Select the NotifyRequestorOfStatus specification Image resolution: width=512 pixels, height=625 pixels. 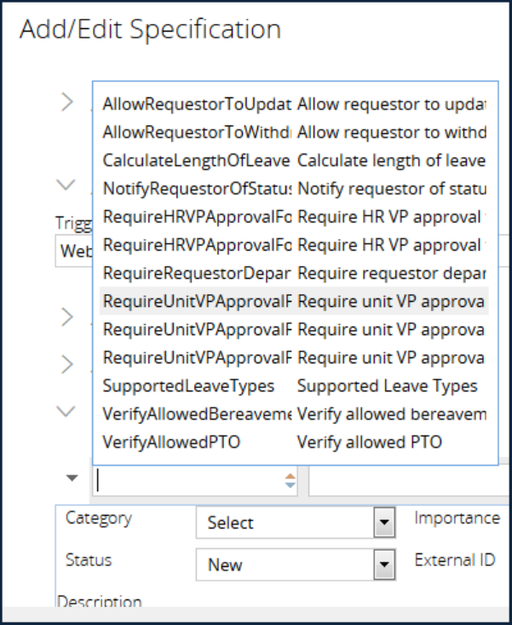tap(198, 188)
